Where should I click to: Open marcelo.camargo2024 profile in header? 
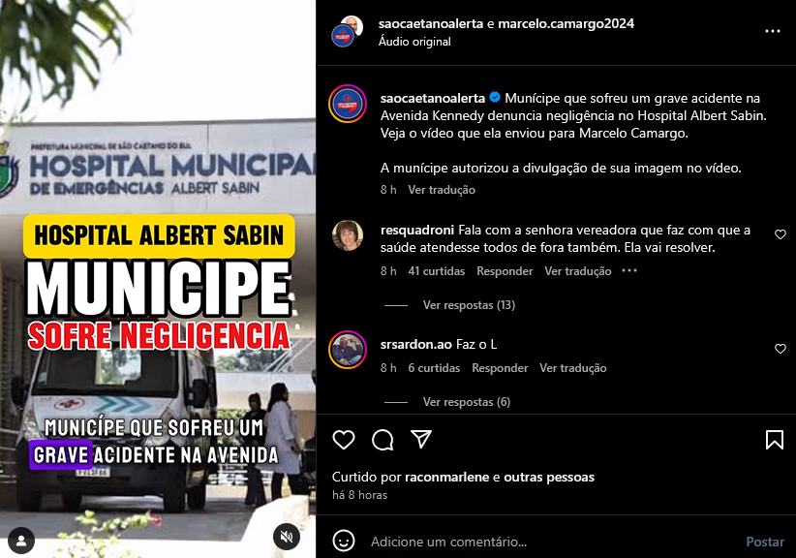(x=566, y=24)
